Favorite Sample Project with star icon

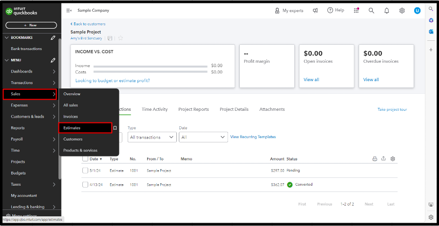coord(120,38)
